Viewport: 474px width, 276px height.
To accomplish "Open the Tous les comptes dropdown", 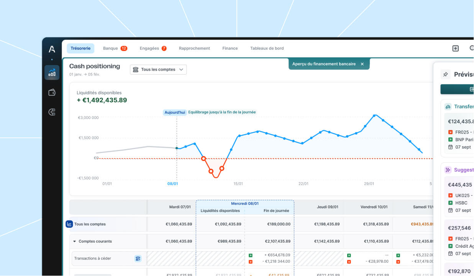I will [x=158, y=69].
